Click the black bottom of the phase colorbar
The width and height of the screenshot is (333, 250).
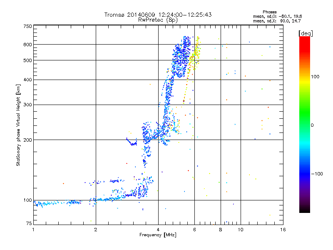click(305, 210)
